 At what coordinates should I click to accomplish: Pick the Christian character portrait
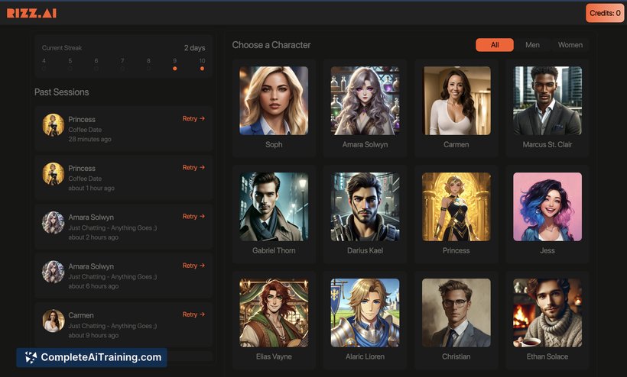[x=456, y=313]
